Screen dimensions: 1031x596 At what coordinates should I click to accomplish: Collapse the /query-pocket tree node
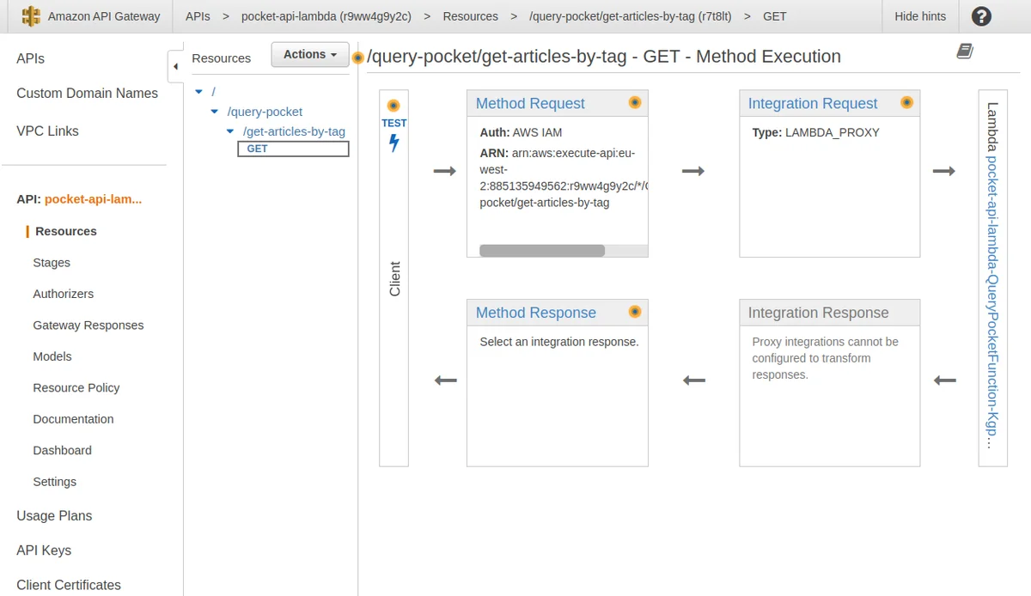tap(215, 112)
